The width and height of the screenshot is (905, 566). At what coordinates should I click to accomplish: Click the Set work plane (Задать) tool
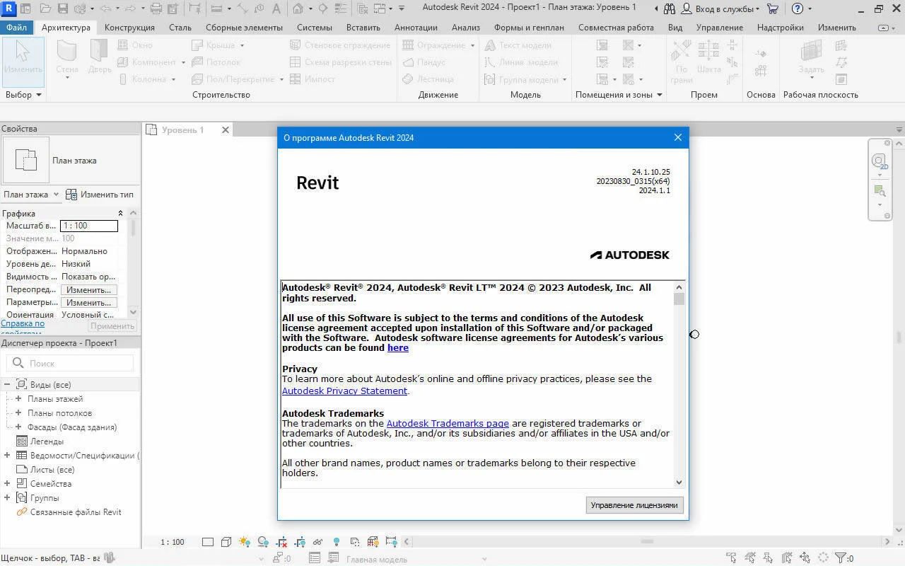[811, 58]
